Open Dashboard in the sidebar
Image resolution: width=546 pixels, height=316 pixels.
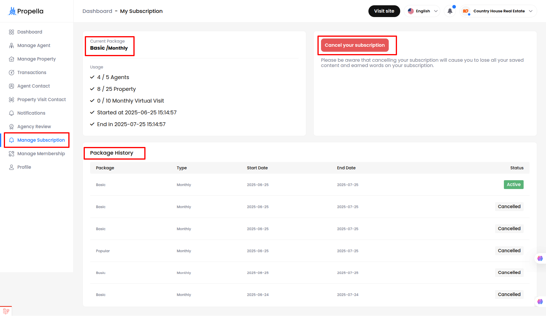[x=30, y=32]
